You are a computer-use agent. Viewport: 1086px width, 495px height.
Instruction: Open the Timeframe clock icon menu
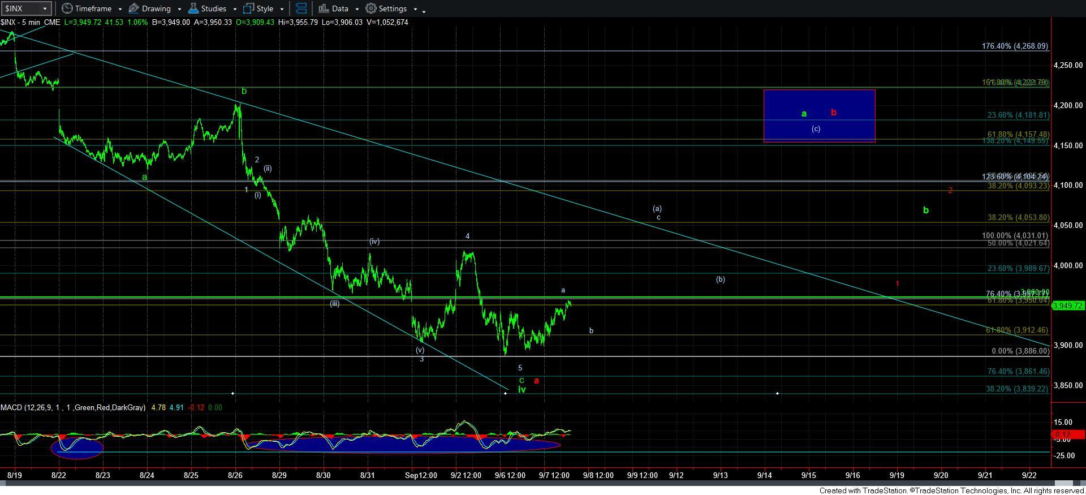click(x=67, y=8)
